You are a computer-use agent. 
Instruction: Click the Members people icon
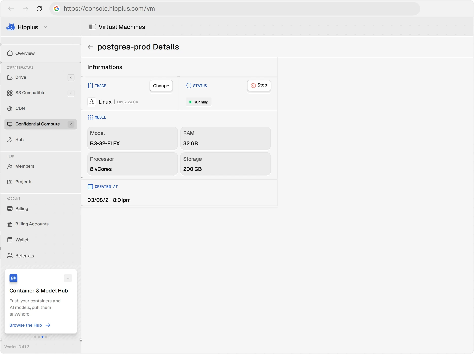10,166
